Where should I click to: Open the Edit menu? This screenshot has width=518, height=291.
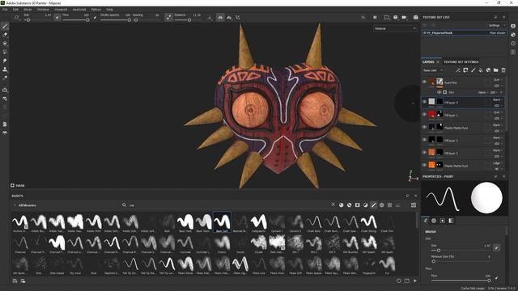[15, 10]
